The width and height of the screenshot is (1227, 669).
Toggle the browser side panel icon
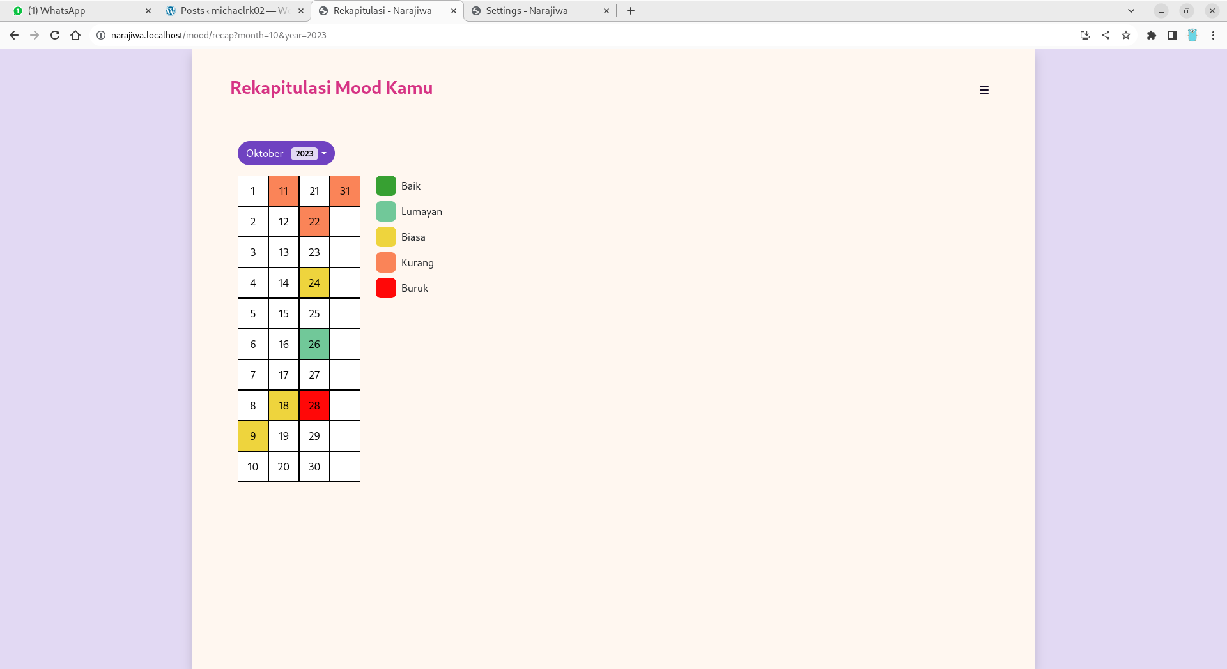[x=1171, y=35]
